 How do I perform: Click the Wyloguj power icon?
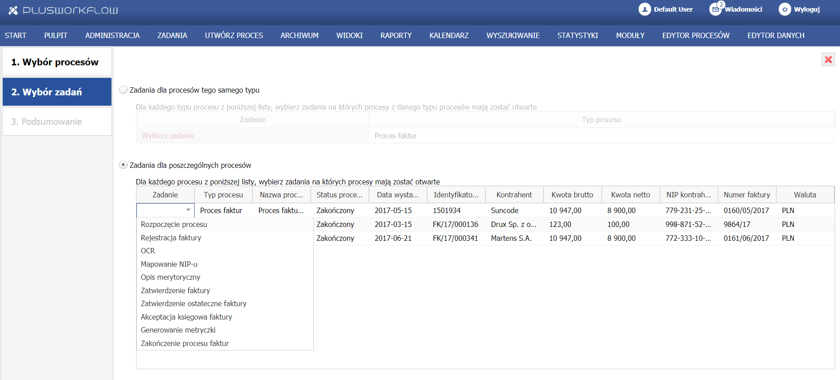pos(785,9)
